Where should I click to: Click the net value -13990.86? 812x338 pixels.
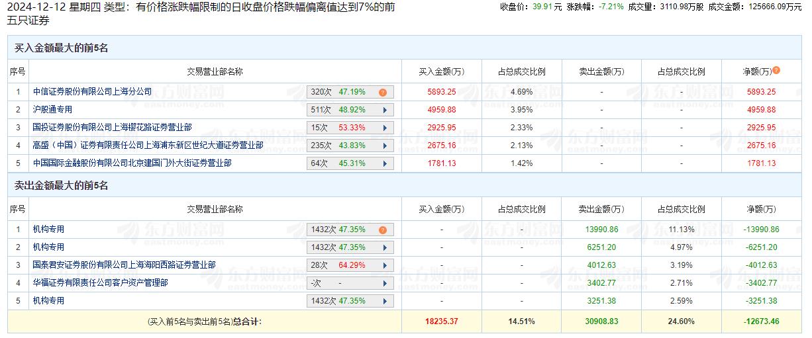click(x=761, y=230)
